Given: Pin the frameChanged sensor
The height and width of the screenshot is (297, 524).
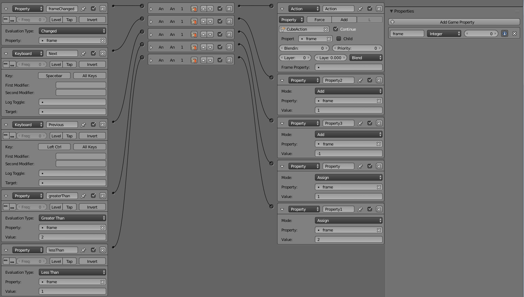Looking at the screenshot, I should click(x=83, y=9).
